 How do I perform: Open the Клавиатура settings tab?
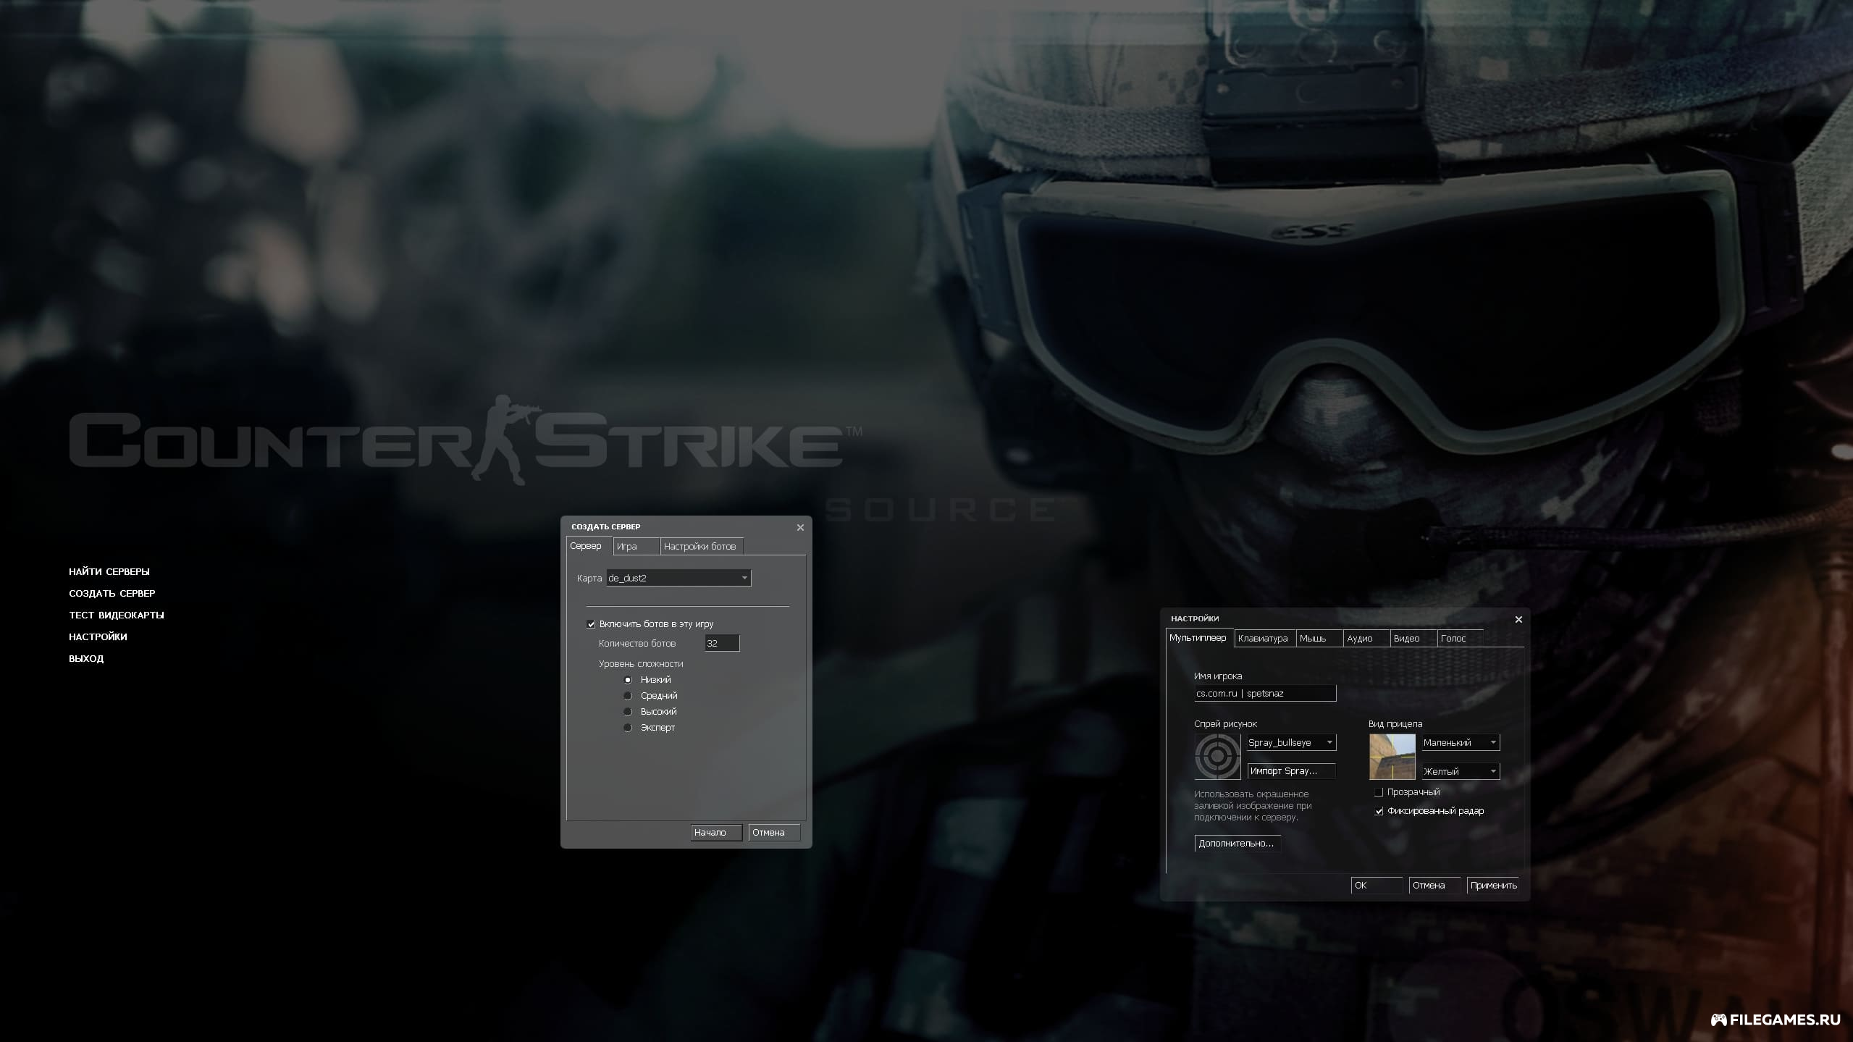tap(1265, 639)
